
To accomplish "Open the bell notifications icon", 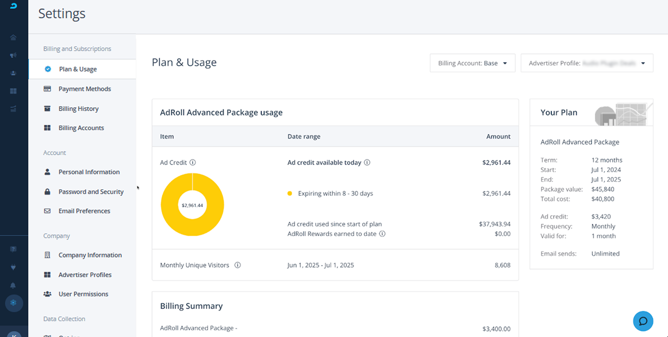I will click(x=13, y=285).
